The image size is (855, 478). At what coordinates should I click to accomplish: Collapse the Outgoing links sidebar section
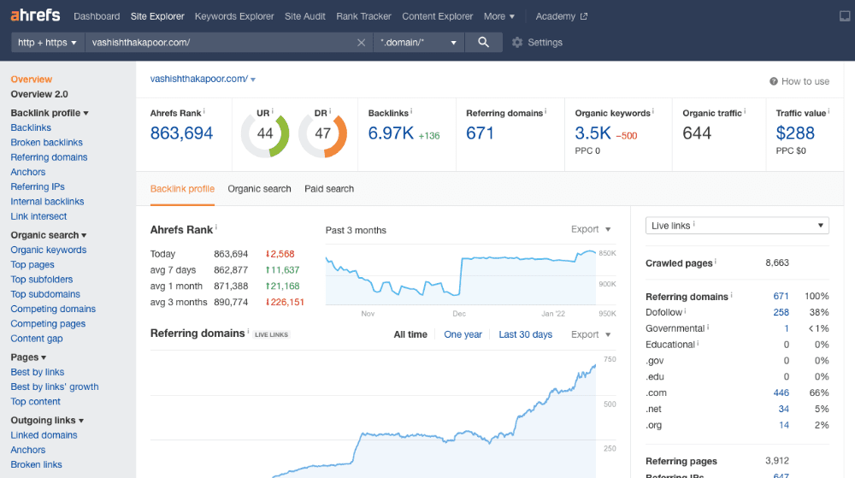[x=47, y=420]
